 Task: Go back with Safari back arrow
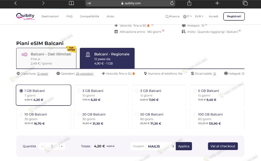16,3
